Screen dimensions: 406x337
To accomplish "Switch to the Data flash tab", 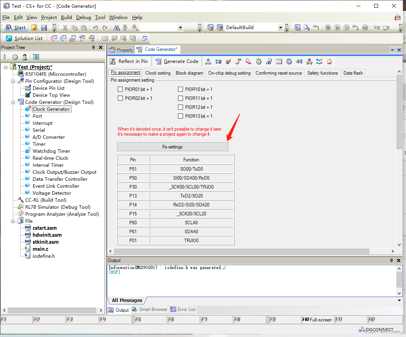I will (x=353, y=73).
